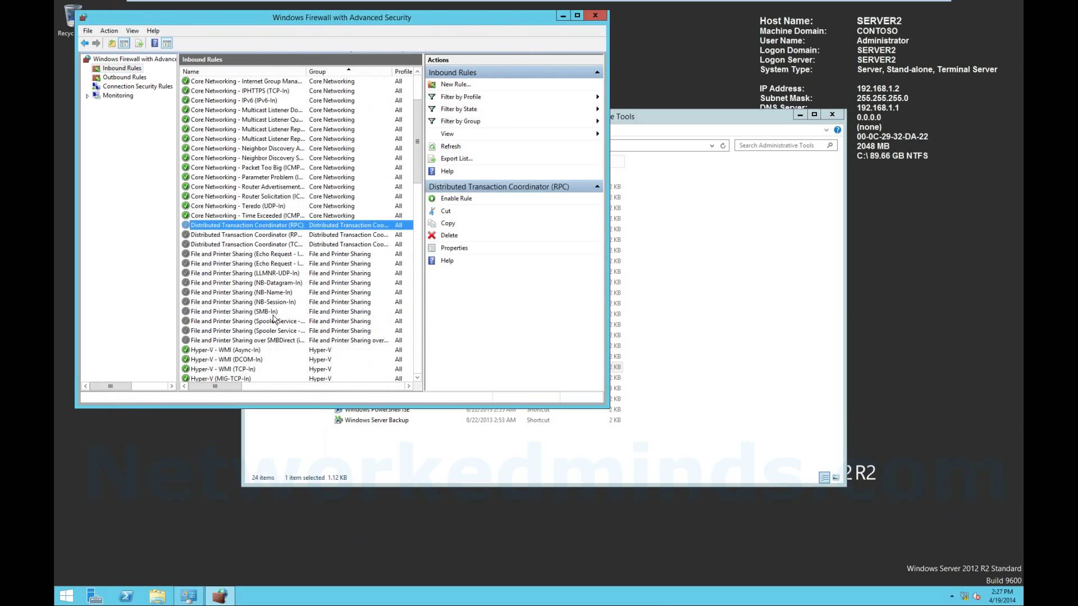Image resolution: width=1078 pixels, height=606 pixels.
Task: Click New Rule... action
Action: pos(455,84)
